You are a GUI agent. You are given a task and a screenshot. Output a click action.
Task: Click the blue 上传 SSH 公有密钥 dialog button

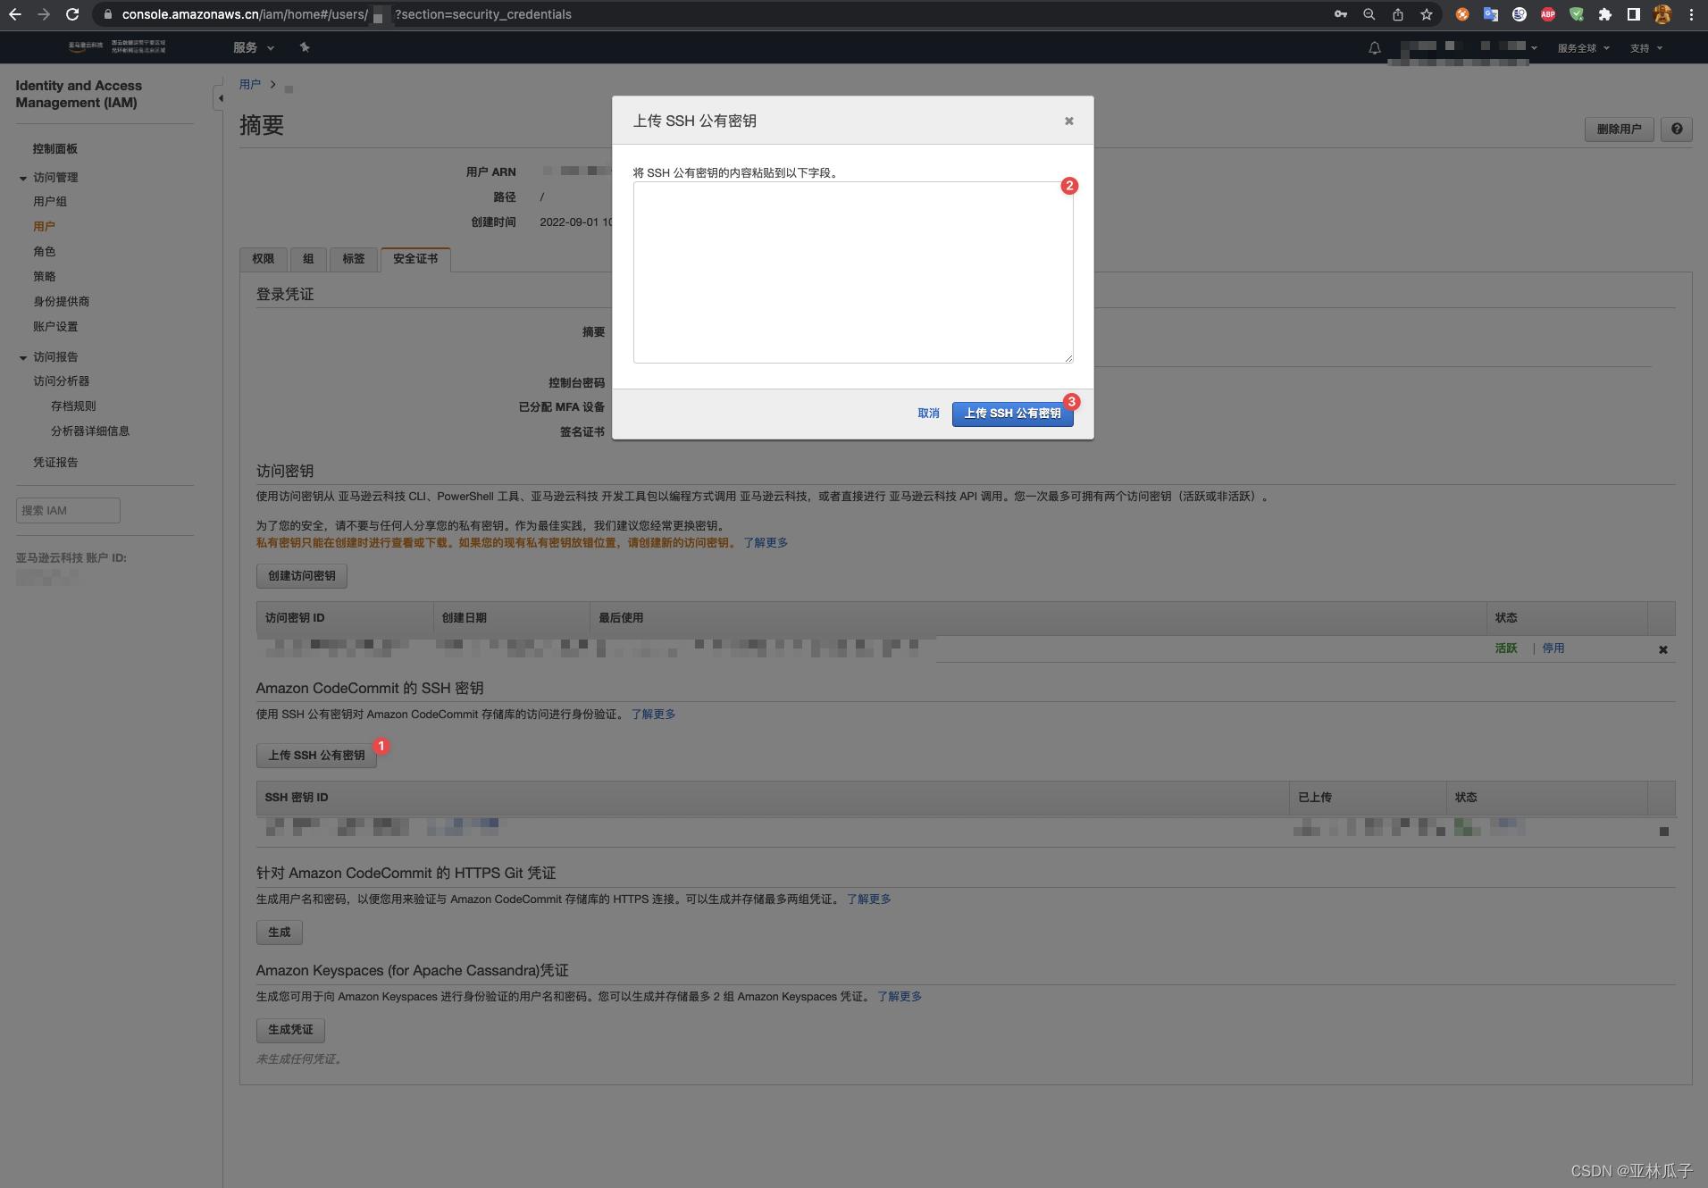(1012, 414)
